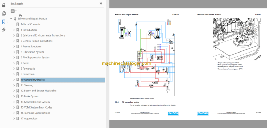The image size is (267, 128).
Task: Click bookmark icon beside Table of Contents
Action: pyautogui.click(x=17, y=24)
